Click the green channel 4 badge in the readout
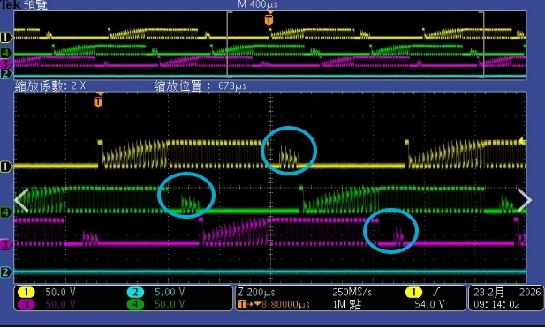Image resolution: width=545 pixels, height=327 pixels. (135, 305)
